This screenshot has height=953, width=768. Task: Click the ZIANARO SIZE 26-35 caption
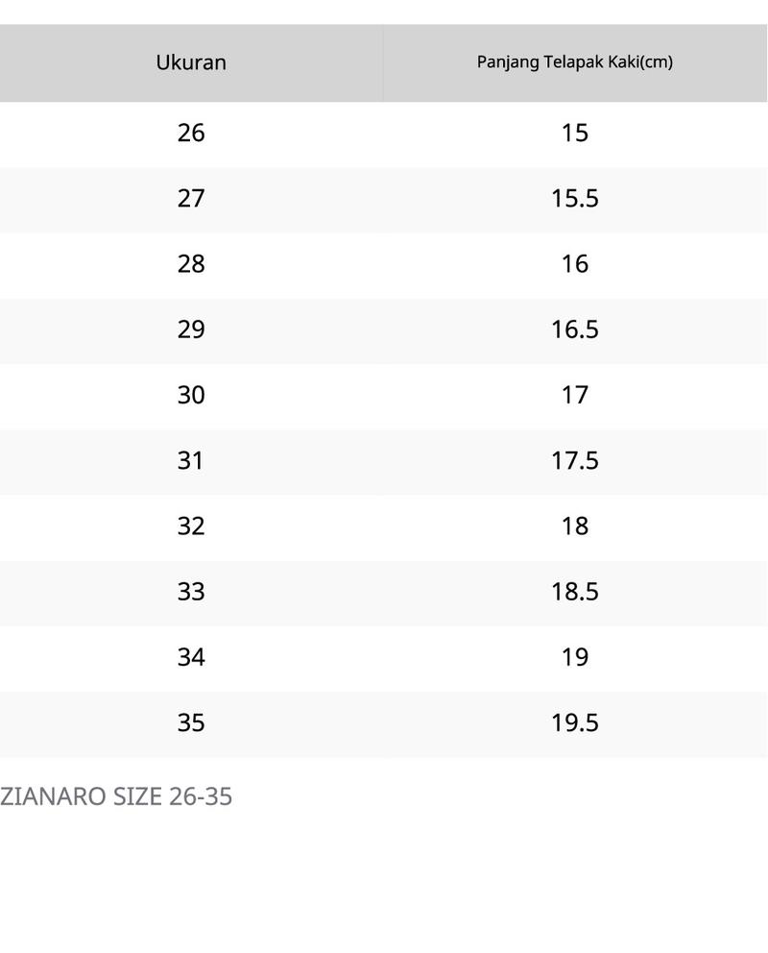116,796
